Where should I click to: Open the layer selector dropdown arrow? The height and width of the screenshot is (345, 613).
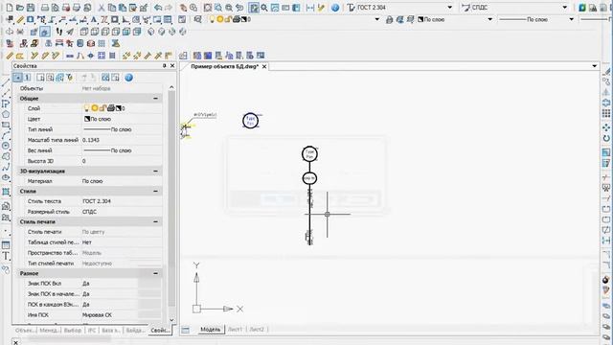pyautogui.click(x=376, y=19)
